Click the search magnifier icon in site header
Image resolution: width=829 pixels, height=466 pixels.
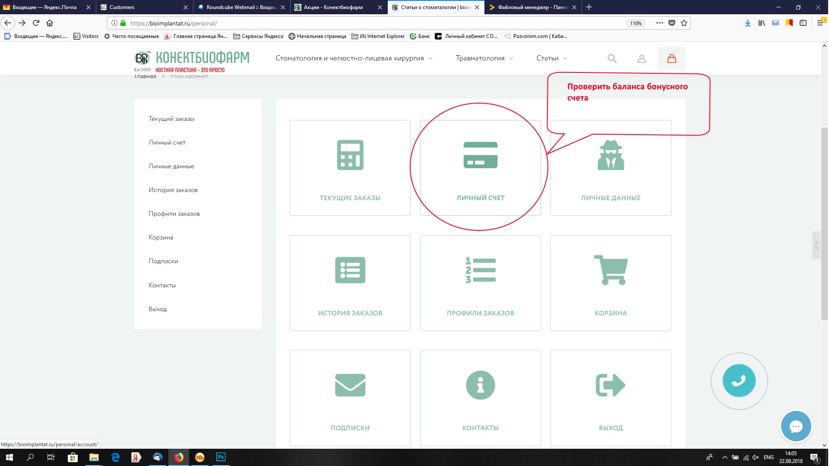[x=612, y=58]
